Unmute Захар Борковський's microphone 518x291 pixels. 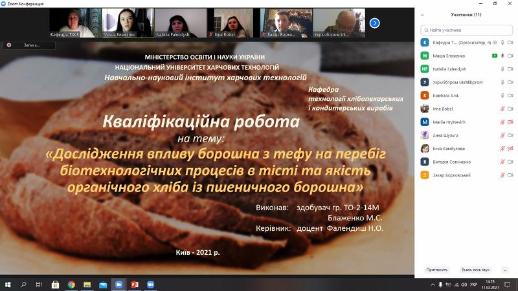(x=502, y=175)
